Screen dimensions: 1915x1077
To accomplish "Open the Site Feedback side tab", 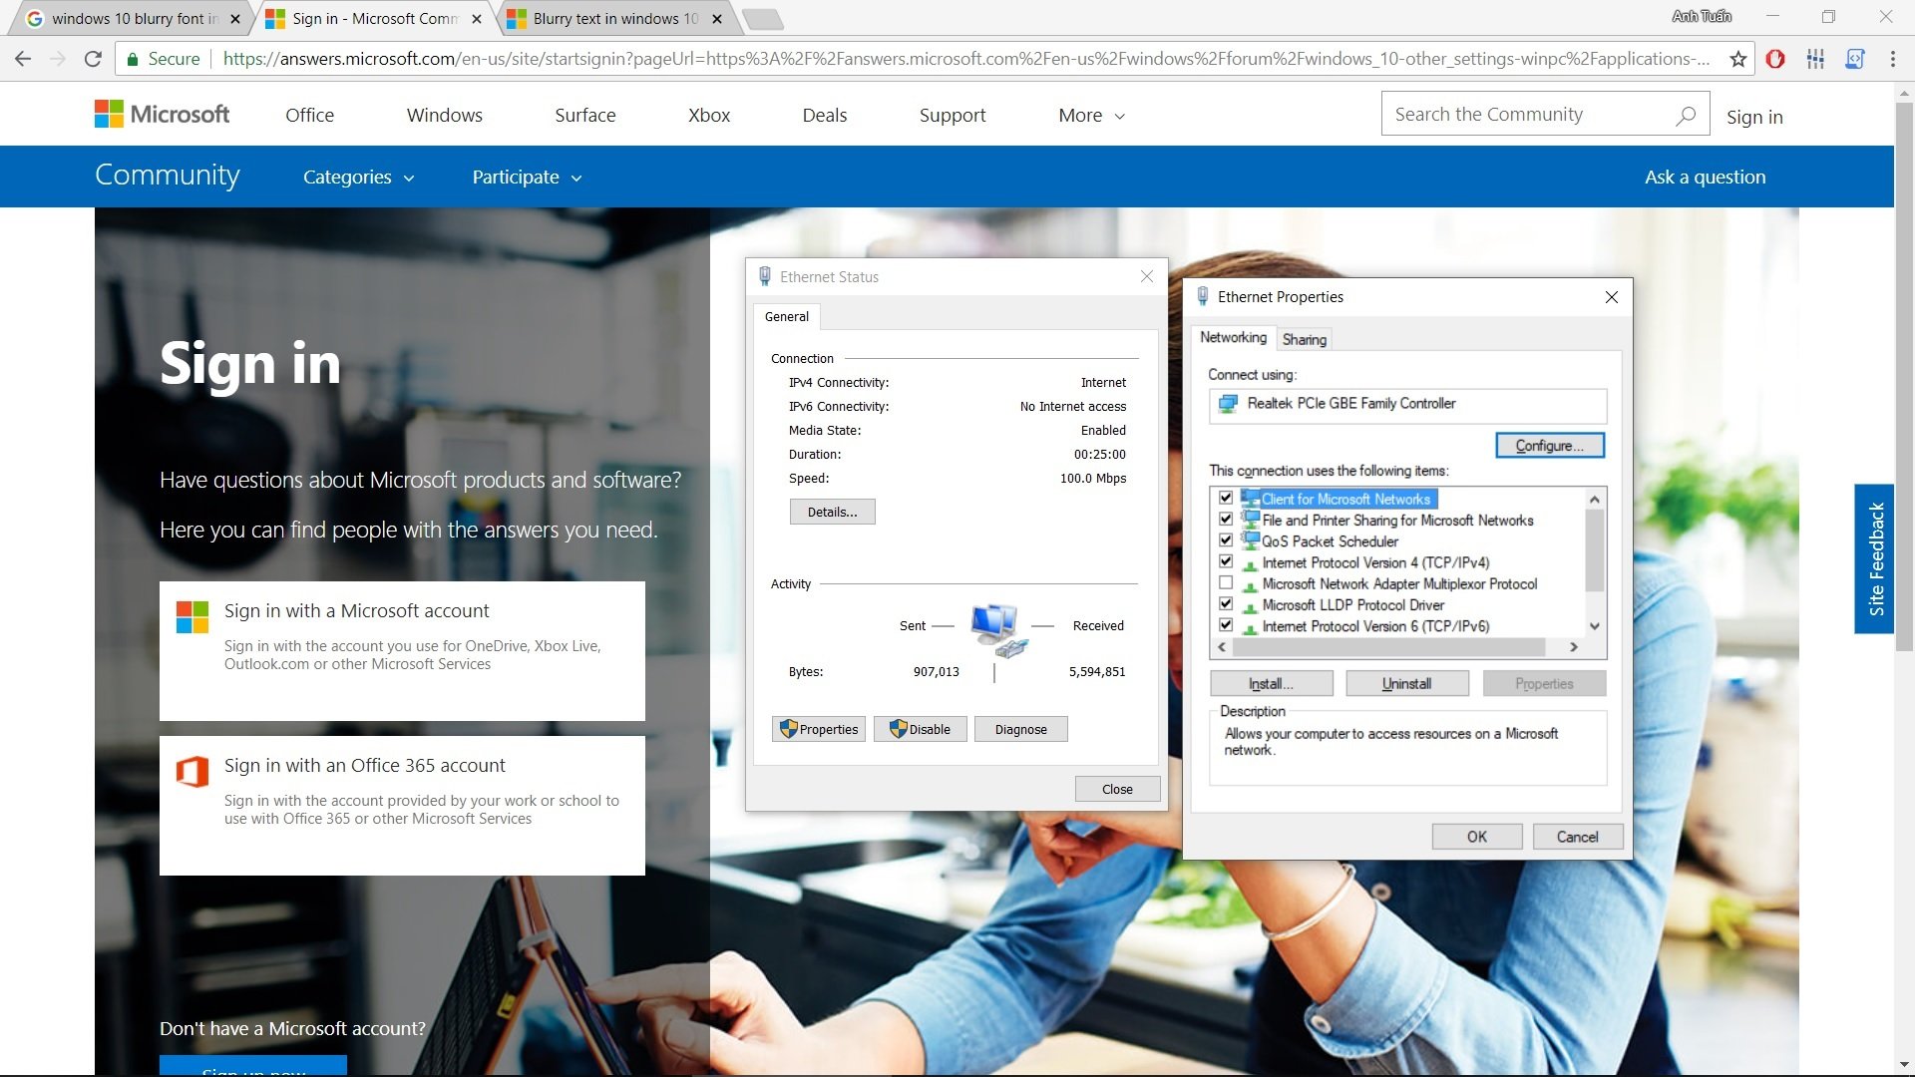I will point(1874,558).
